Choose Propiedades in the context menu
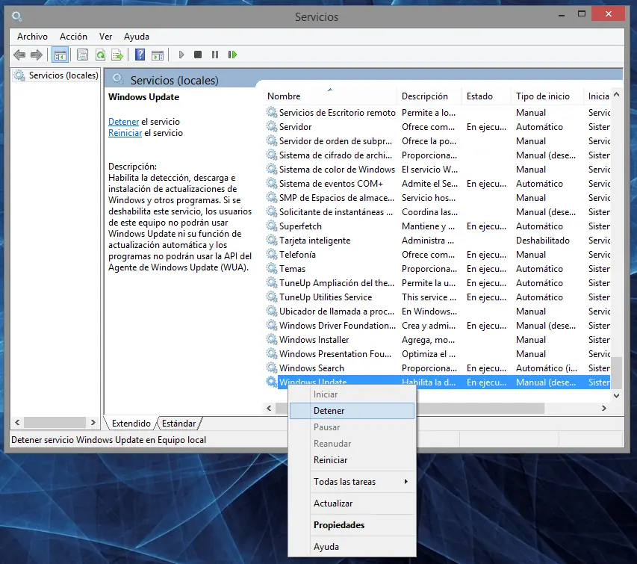The height and width of the screenshot is (564, 637). (x=352, y=525)
